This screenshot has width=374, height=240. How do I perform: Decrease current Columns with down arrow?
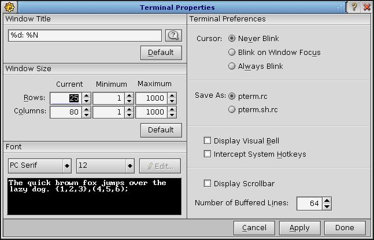86,115
